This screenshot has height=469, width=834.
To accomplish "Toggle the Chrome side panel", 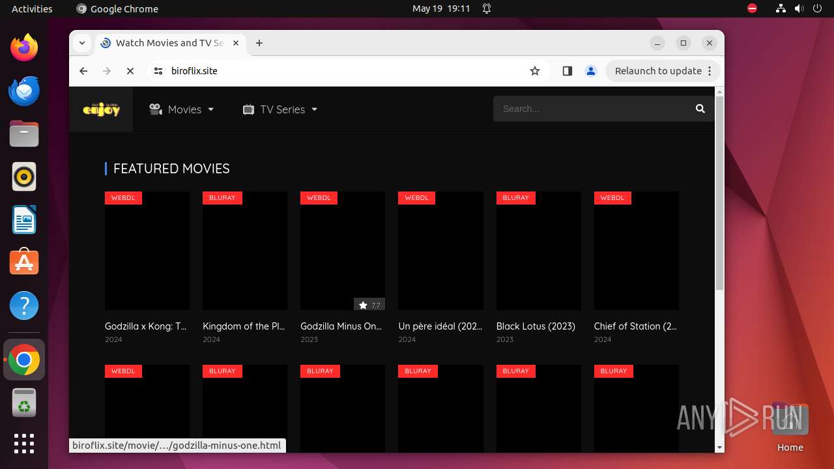I will click(x=567, y=71).
